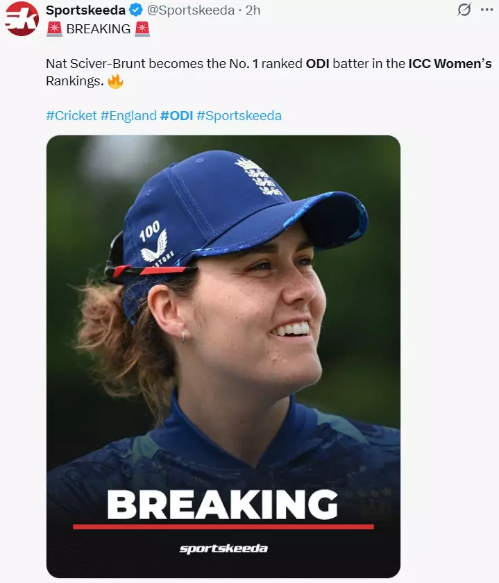
Task: Select the bold #ODI hashtag
Action: (x=176, y=116)
